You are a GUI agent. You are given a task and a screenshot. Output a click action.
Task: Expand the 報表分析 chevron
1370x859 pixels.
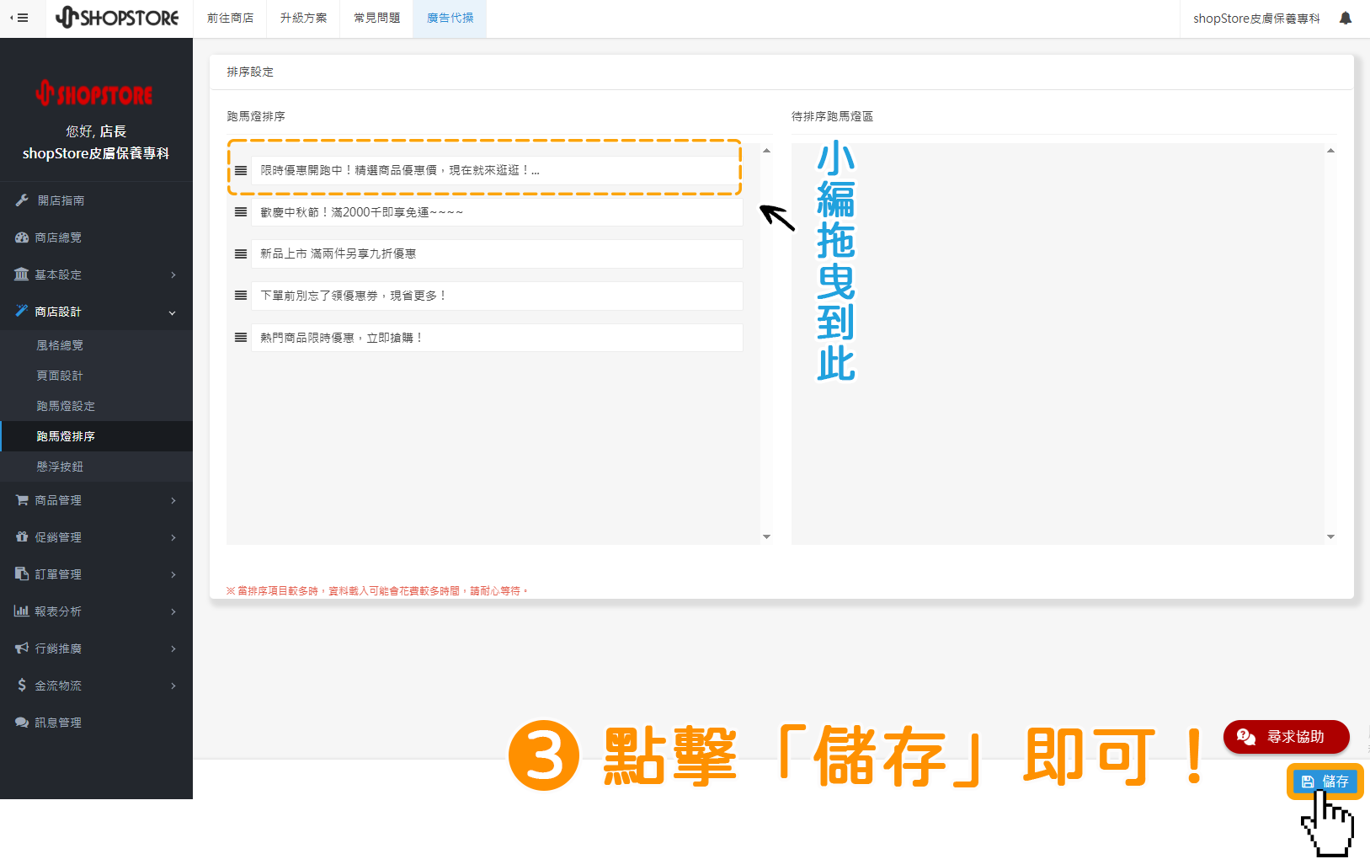[173, 612]
